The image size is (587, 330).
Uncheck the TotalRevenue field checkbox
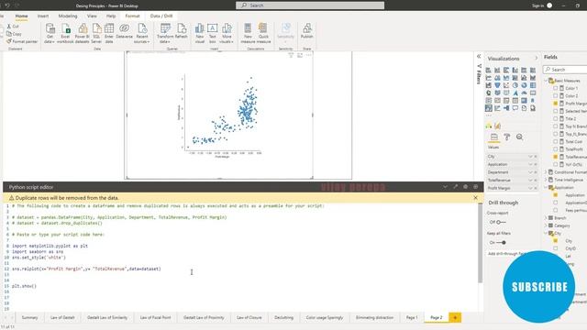point(556,157)
